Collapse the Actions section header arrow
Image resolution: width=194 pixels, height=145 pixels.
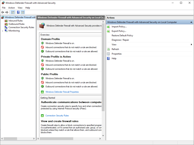(x=191, y=22)
